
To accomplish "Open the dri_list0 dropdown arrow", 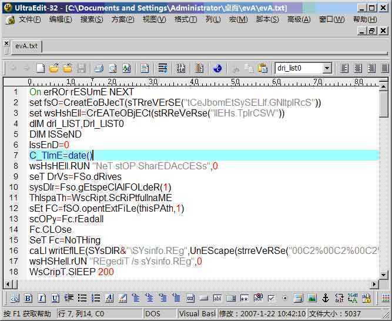I will [x=327, y=68].
